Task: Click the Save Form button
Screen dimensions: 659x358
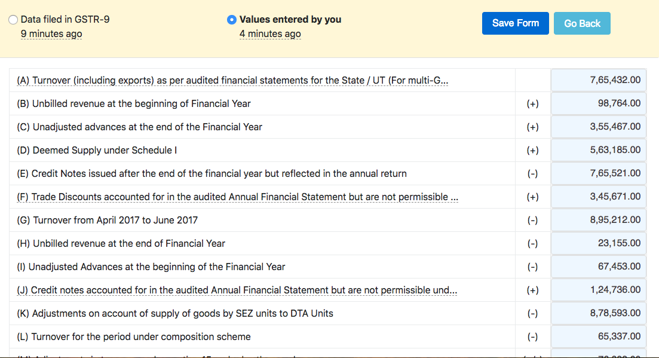Action: [515, 23]
